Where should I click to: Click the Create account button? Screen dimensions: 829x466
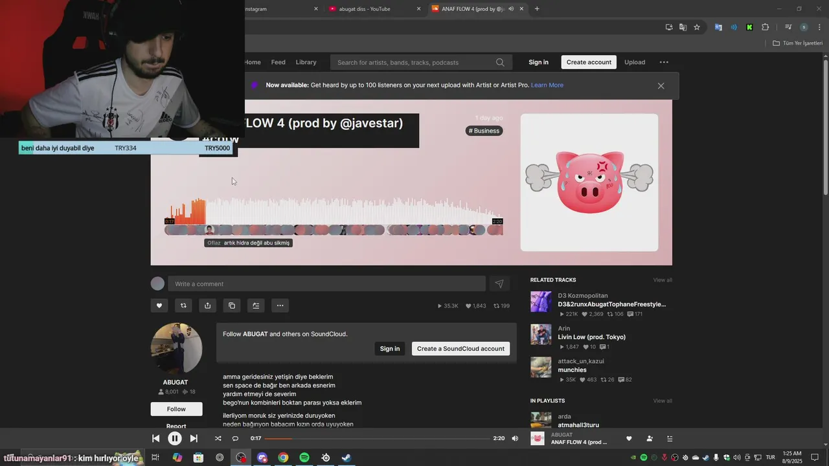click(x=589, y=62)
